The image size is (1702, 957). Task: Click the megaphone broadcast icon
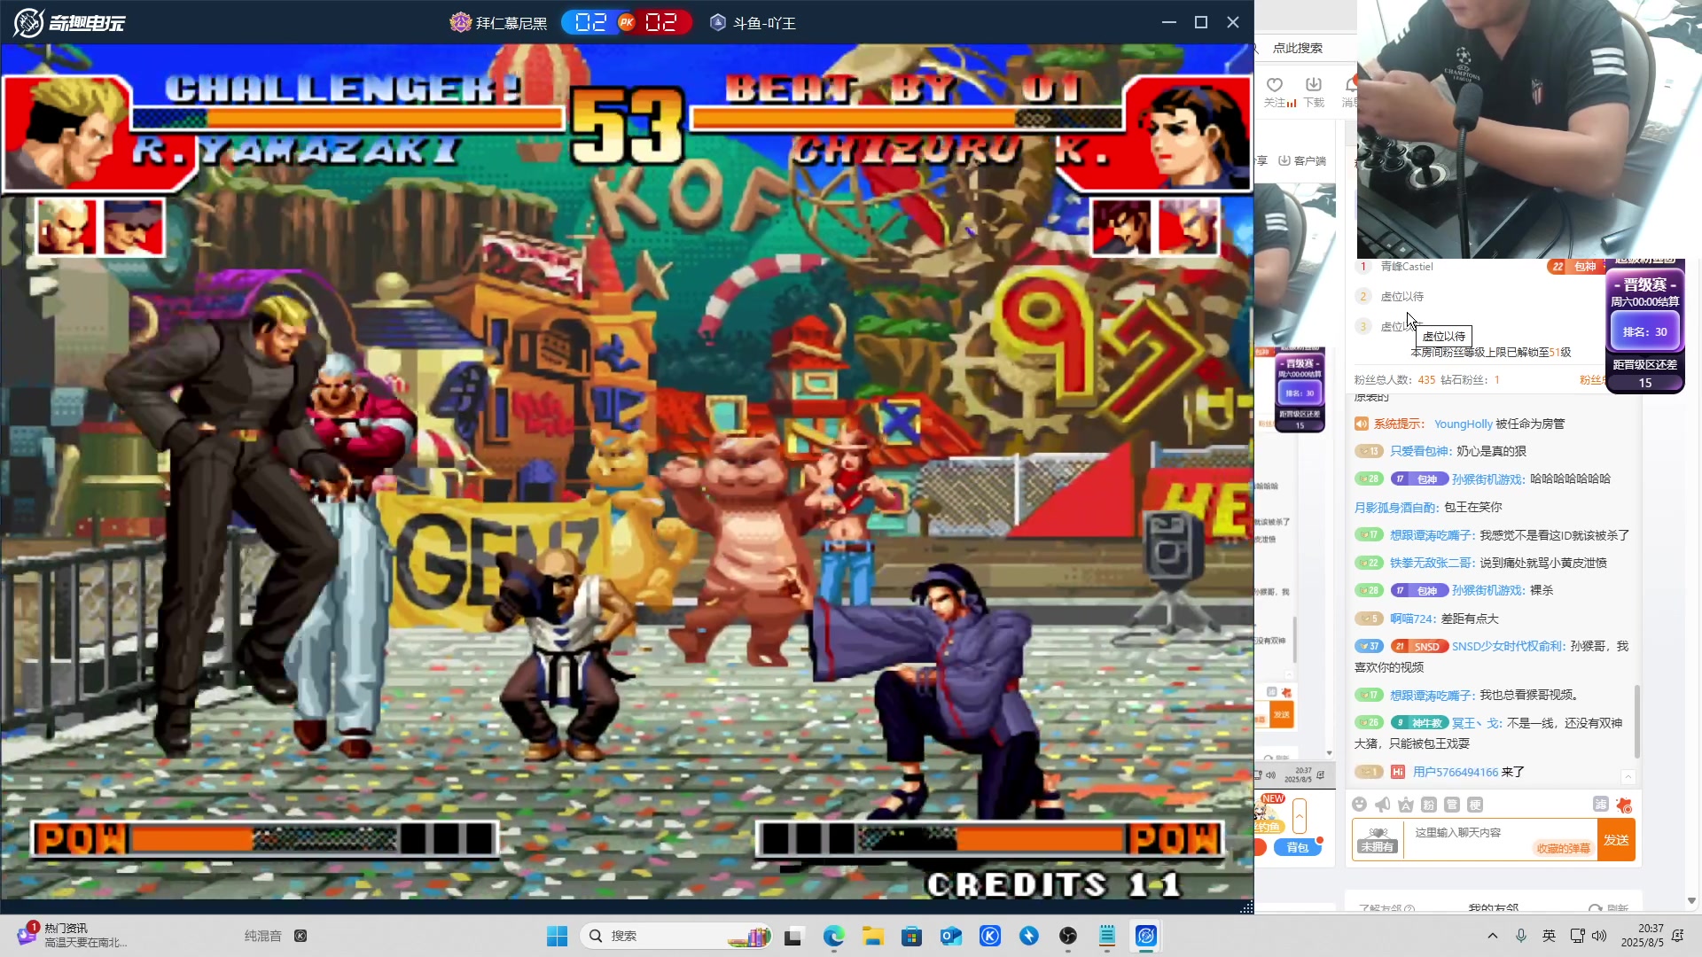[x=1383, y=805]
